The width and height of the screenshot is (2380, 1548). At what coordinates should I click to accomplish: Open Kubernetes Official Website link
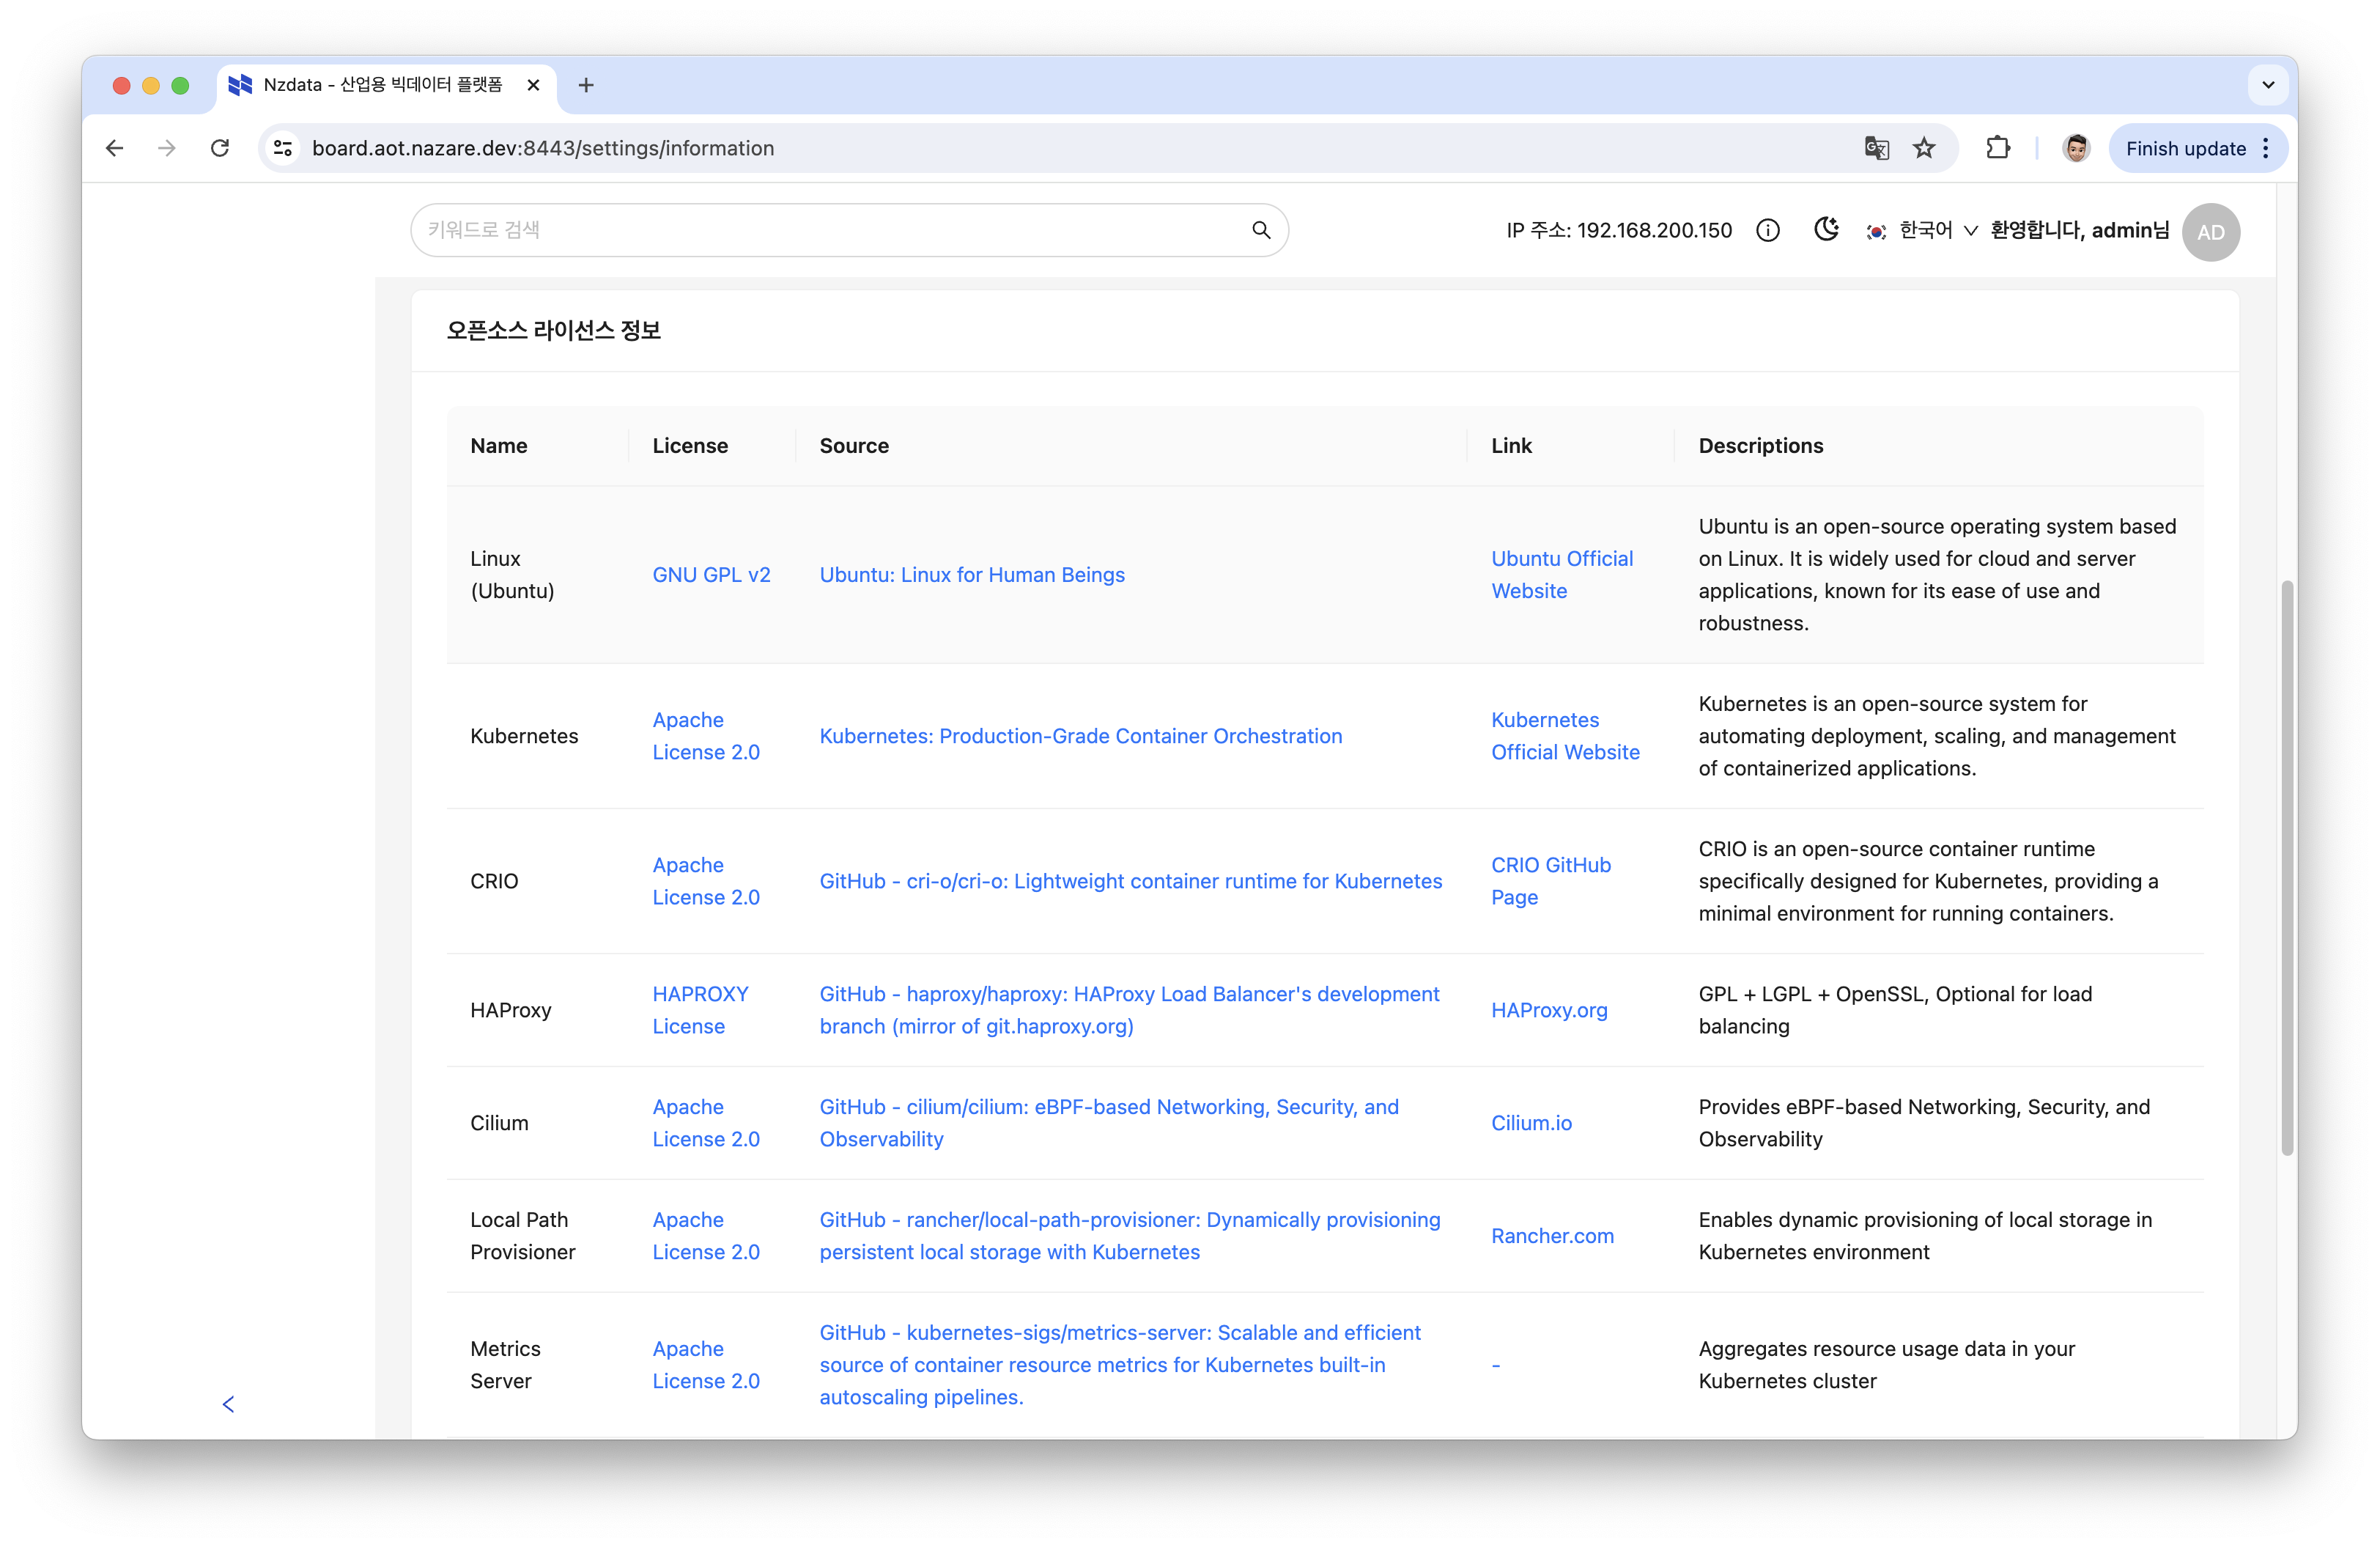coord(1565,736)
